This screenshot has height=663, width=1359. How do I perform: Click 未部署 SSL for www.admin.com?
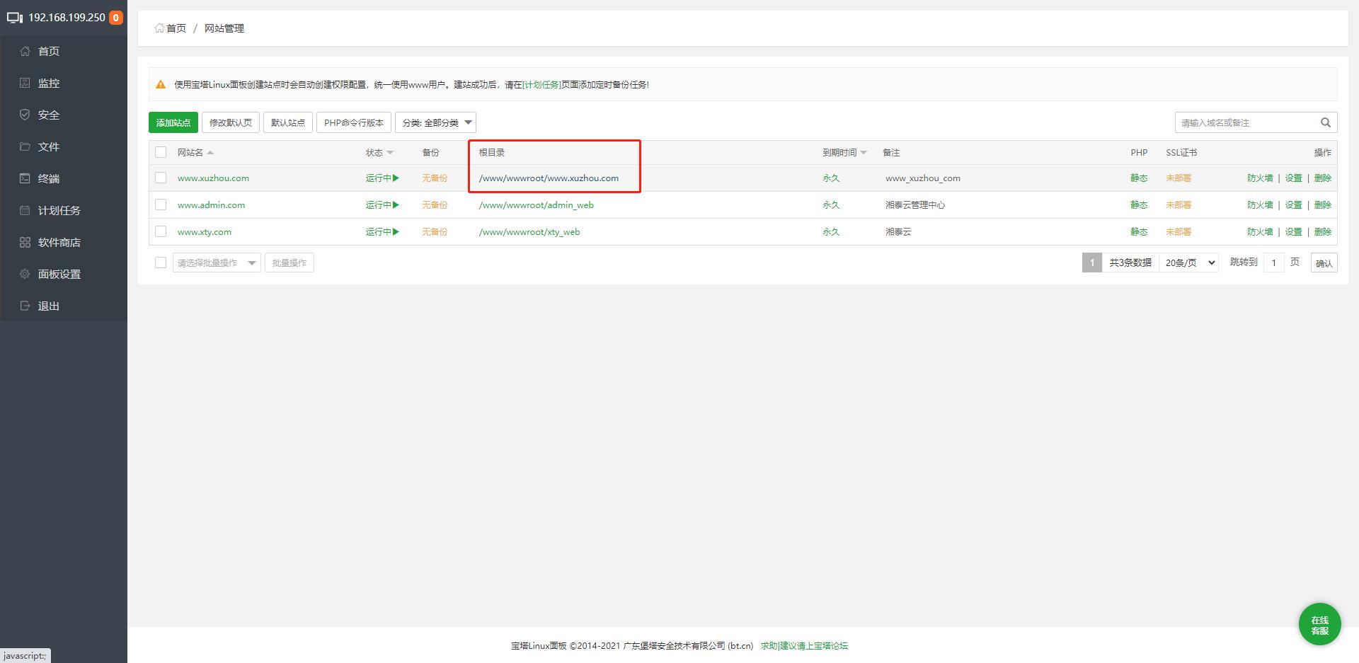[x=1179, y=205]
